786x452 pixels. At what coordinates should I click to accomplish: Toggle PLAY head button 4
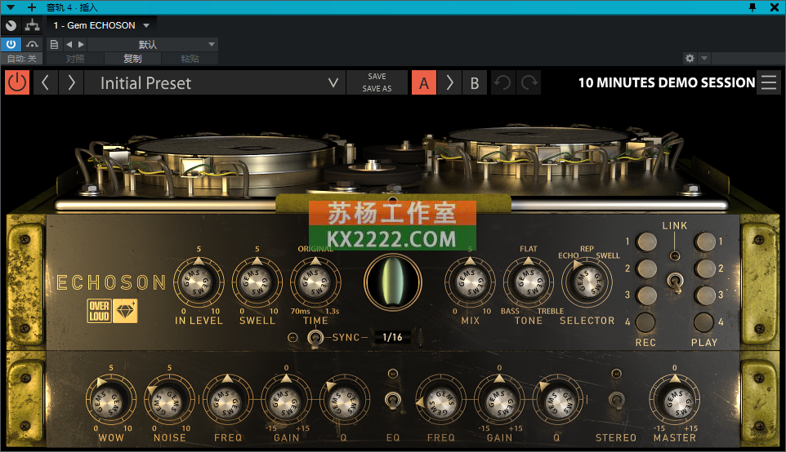703,322
